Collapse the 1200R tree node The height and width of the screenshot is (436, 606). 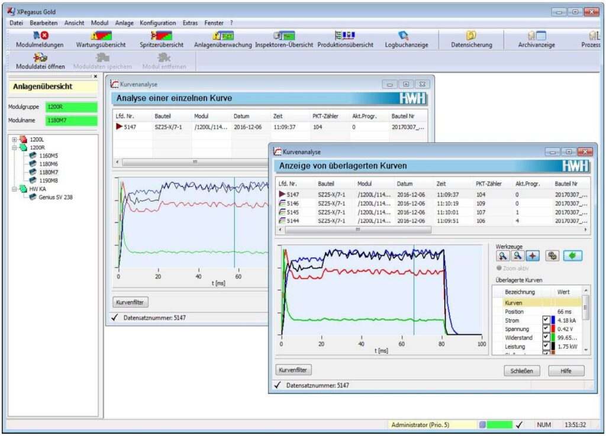tap(14, 147)
